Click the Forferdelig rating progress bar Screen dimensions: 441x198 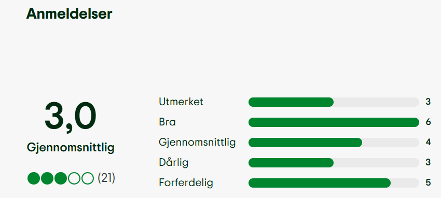tap(334, 183)
